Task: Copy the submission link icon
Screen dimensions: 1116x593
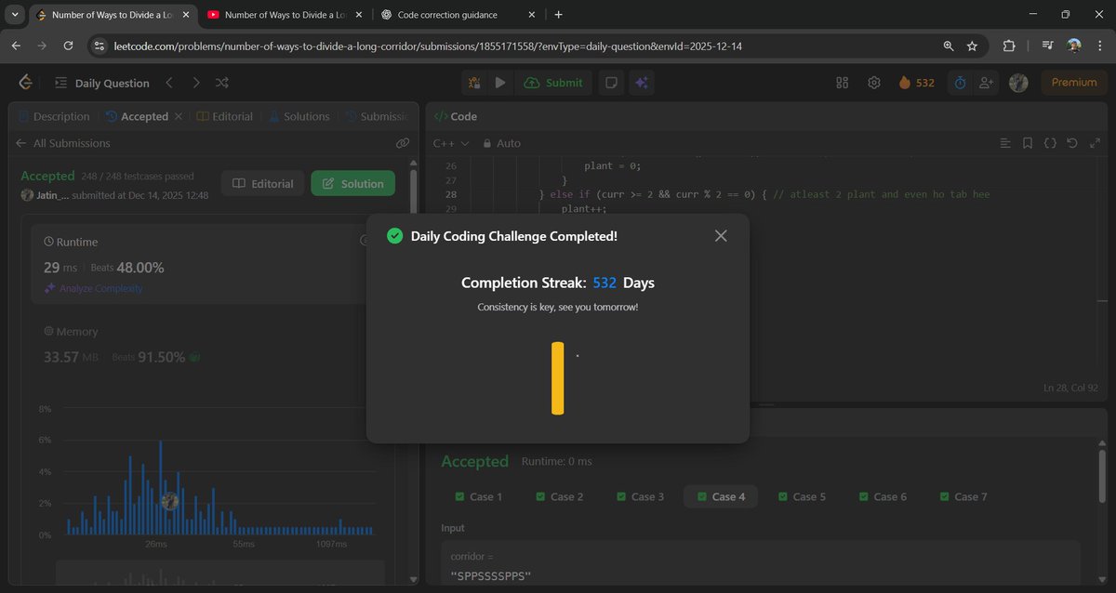Action: [x=402, y=143]
